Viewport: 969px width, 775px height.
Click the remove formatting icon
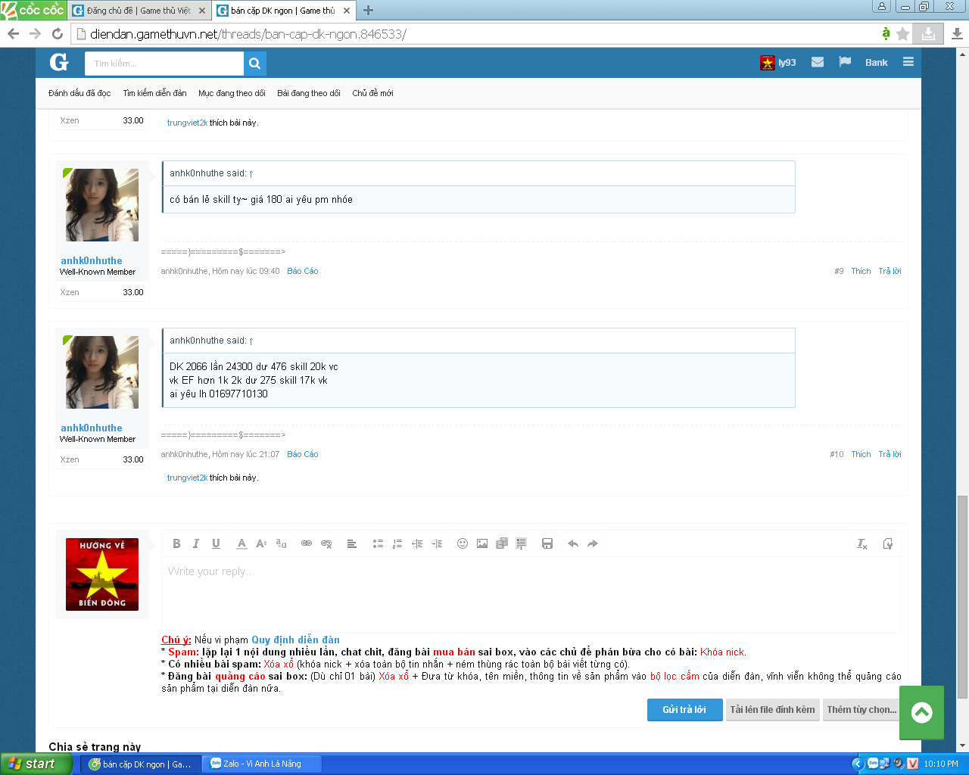(862, 544)
